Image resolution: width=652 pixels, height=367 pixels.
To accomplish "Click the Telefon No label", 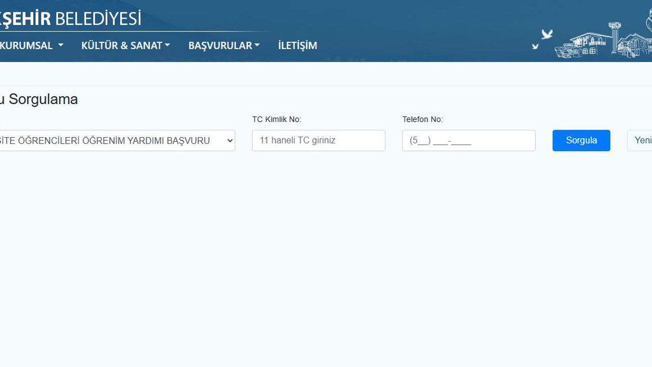I will tap(422, 119).
